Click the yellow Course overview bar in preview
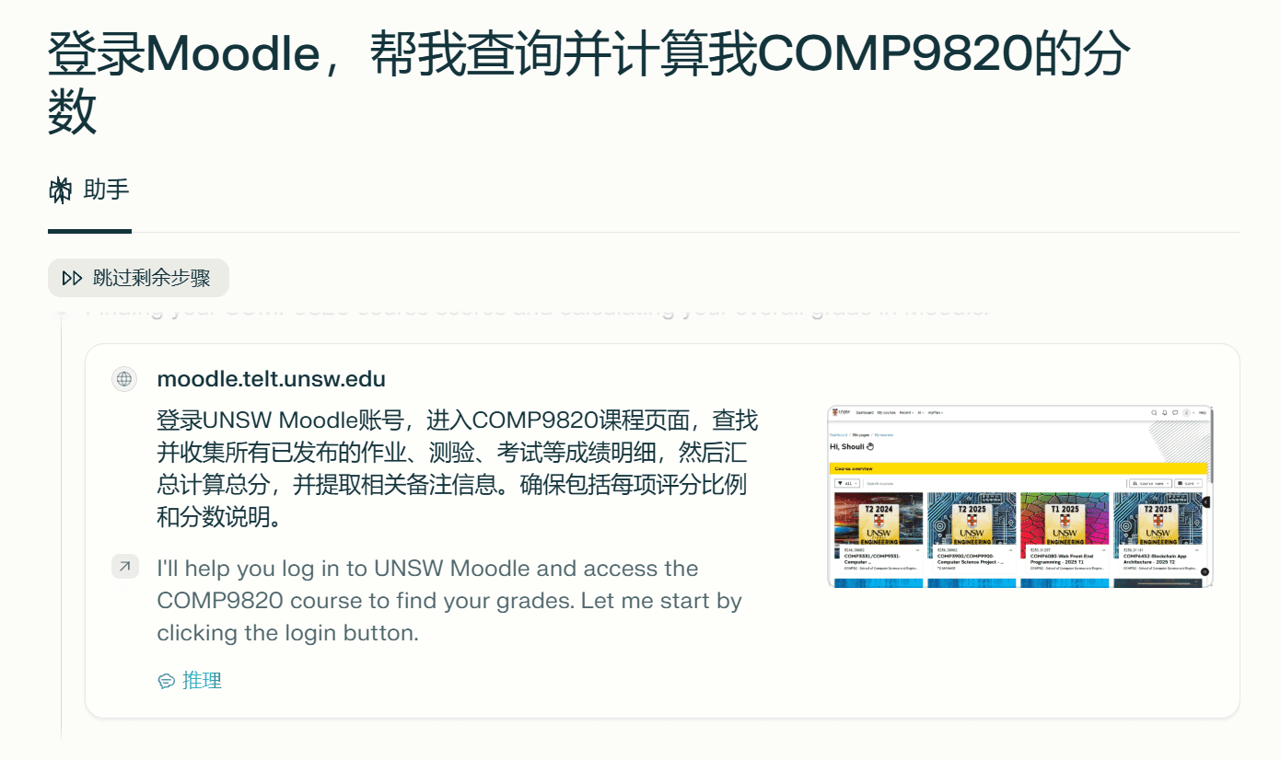This screenshot has width=1281, height=760. pos(1019,468)
